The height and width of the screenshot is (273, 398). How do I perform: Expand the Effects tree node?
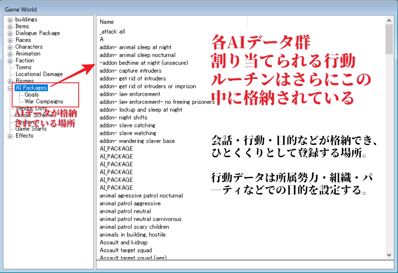[10, 136]
